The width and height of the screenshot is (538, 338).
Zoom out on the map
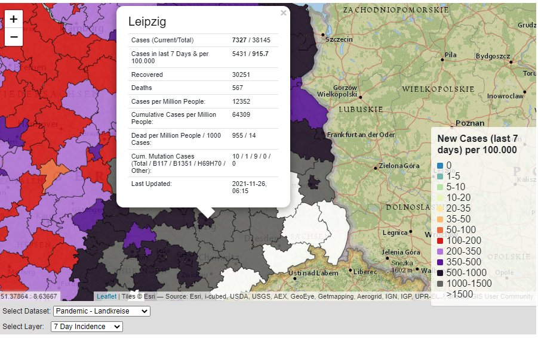click(x=13, y=37)
